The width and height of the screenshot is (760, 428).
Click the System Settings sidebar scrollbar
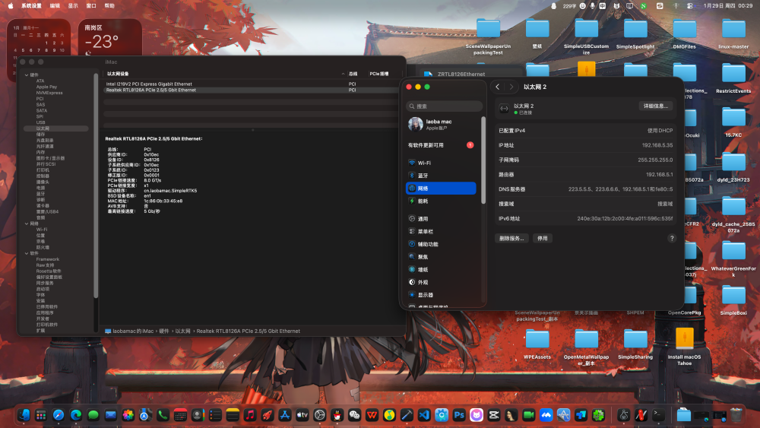[x=483, y=160]
